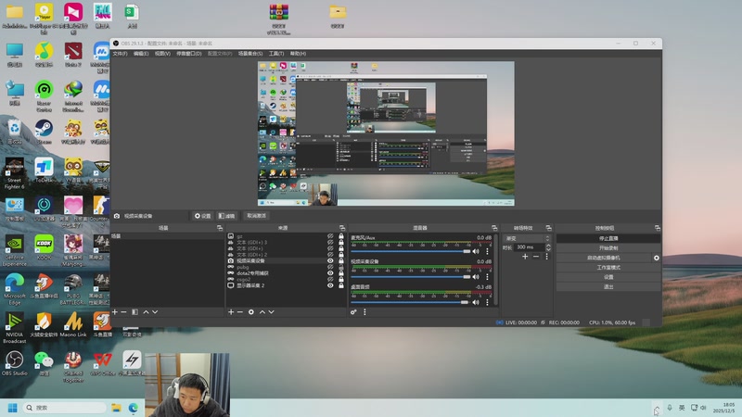Viewport: 742px width, 417px height.
Task: Show the hidden 文本 (GDI+) 3 source
Action: click(x=330, y=243)
